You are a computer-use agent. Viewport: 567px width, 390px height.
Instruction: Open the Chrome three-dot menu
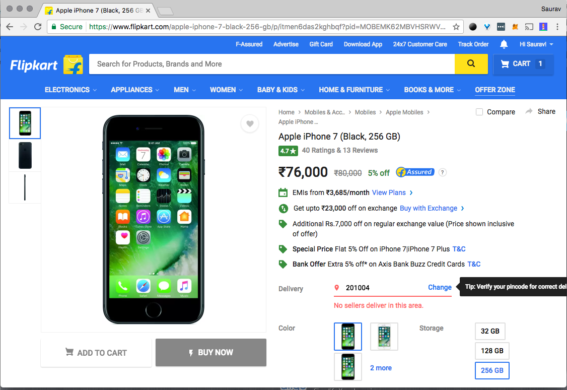point(557,27)
